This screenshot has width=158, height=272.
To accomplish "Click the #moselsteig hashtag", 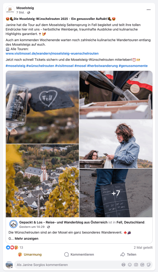I will 15,66.
